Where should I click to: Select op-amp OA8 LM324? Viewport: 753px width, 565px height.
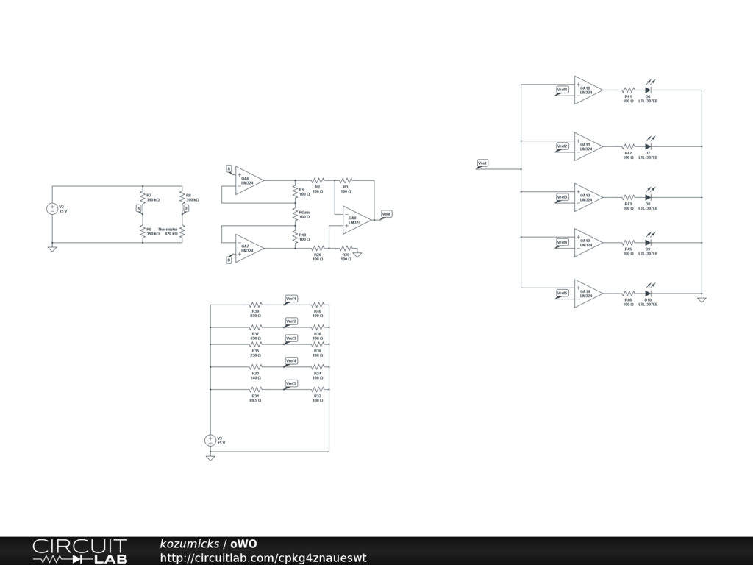tap(357, 219)
